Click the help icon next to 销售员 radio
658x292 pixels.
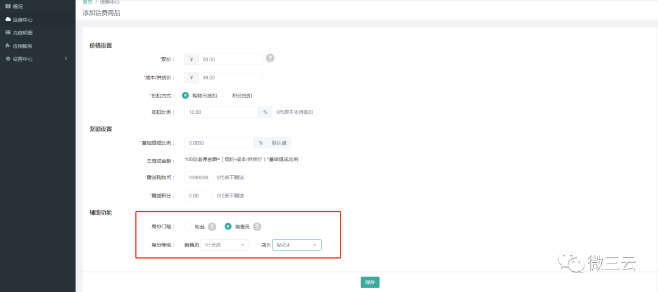[x=257, y=227]
